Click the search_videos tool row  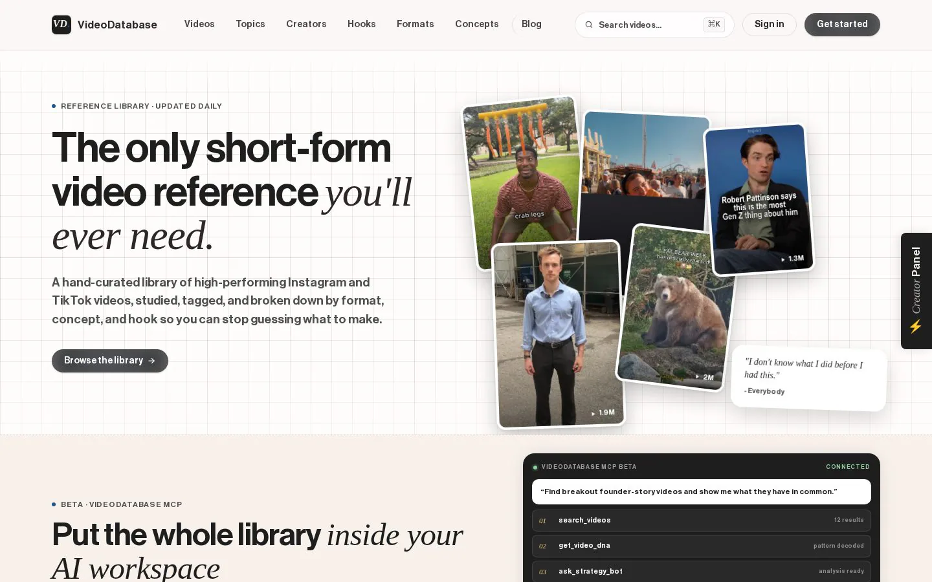point(702,521)
